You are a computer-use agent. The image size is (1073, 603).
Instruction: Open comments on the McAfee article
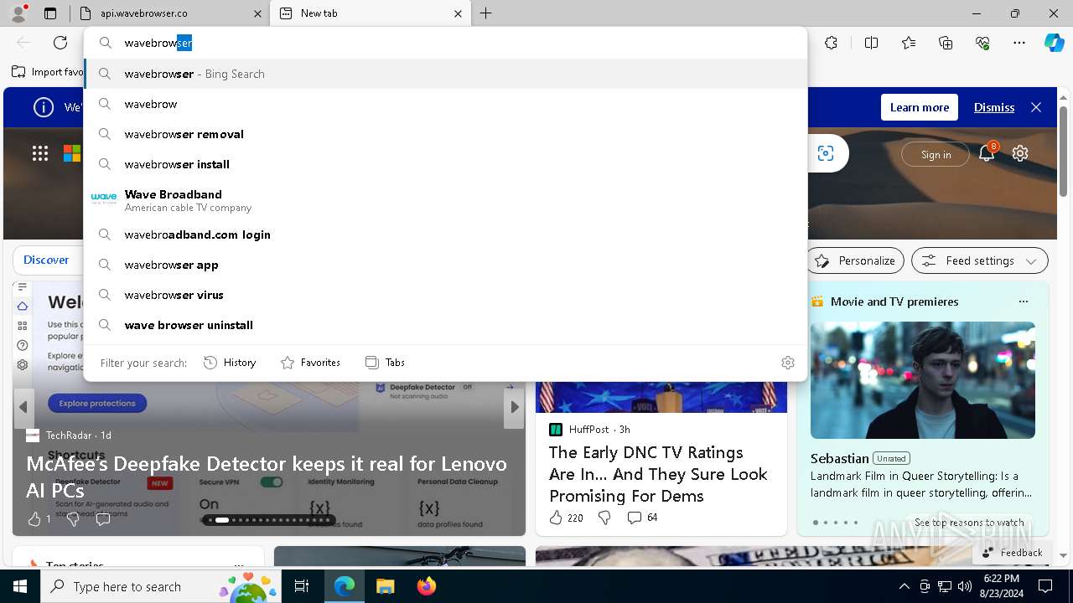tap(103, 519)
